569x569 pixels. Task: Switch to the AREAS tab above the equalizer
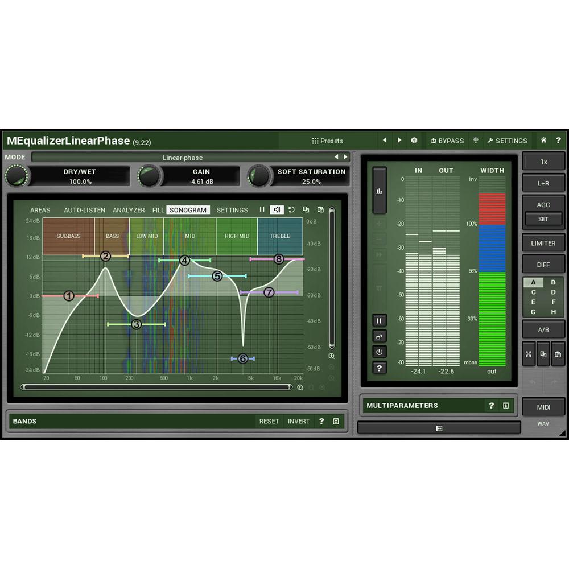point(40,209)
